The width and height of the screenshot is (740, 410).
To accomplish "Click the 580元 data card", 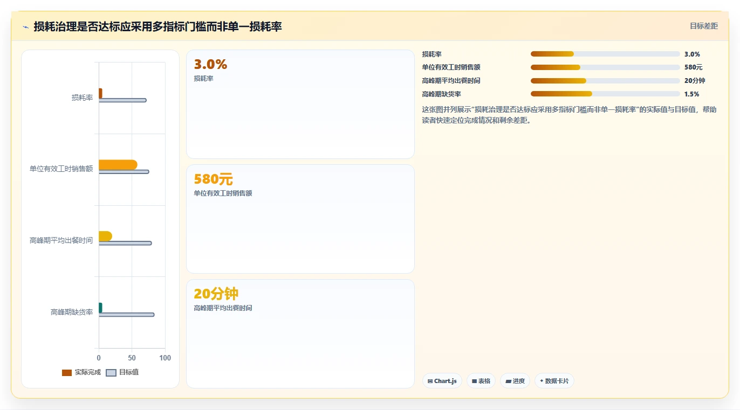I will tap(300, 219).
